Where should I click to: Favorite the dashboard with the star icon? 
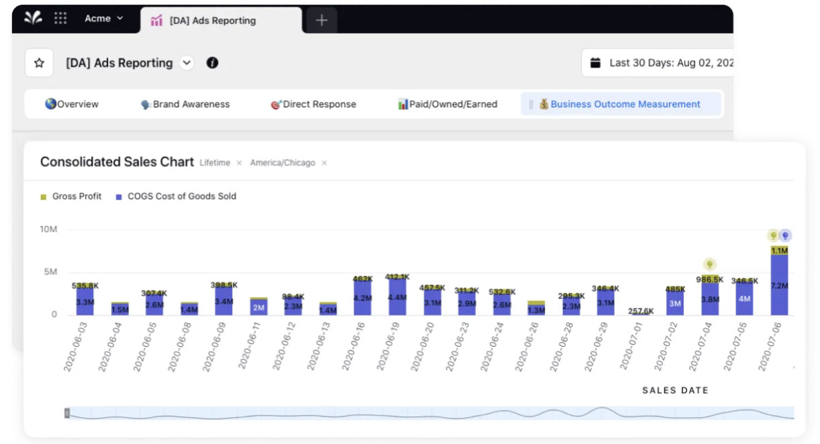click(39, 63)
